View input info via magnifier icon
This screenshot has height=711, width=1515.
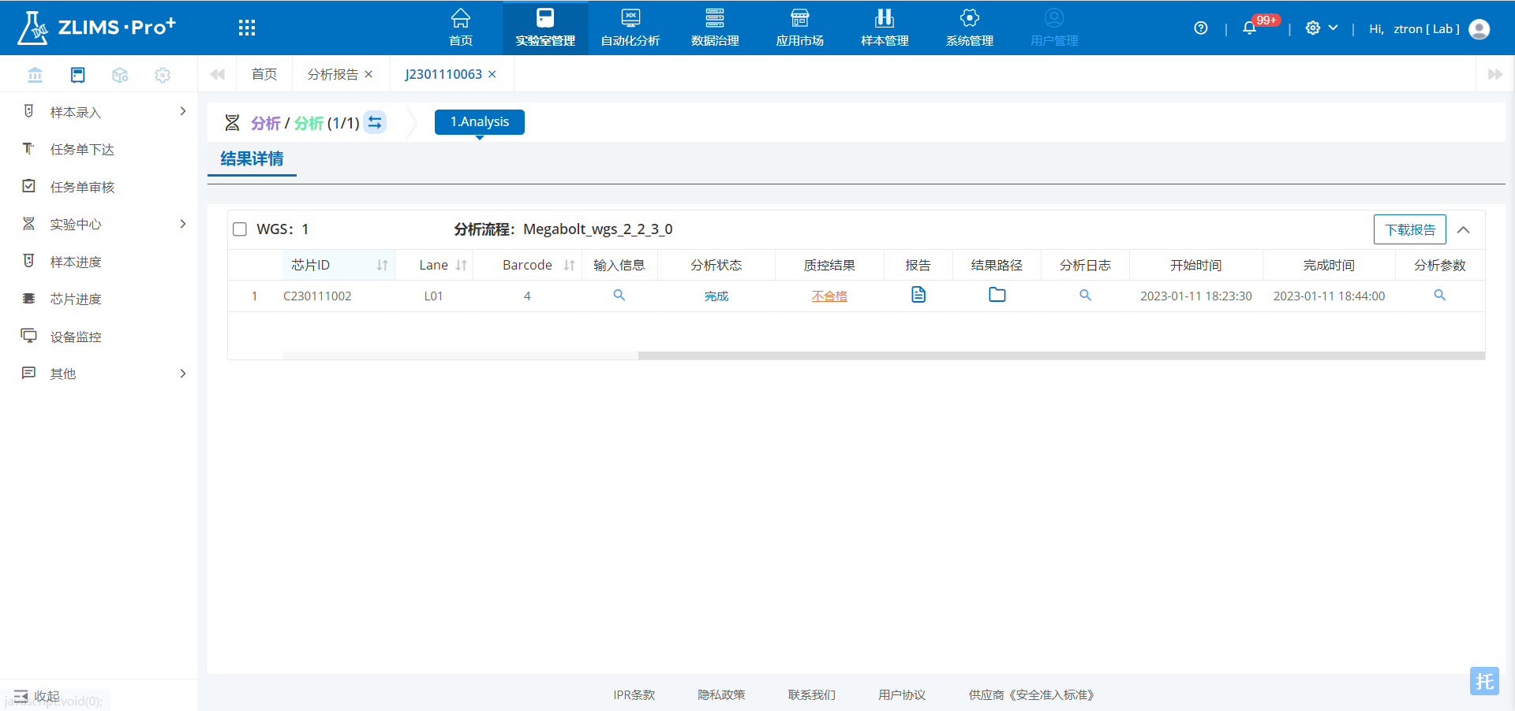pyautogui.click(x=619, y=295)
